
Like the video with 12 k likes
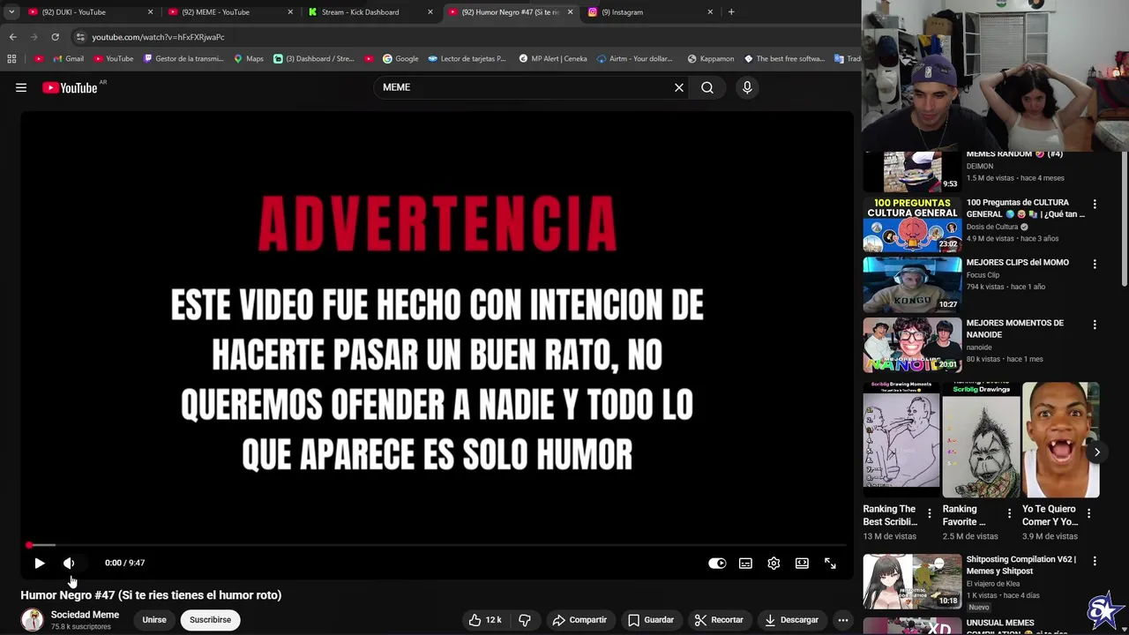485,620
